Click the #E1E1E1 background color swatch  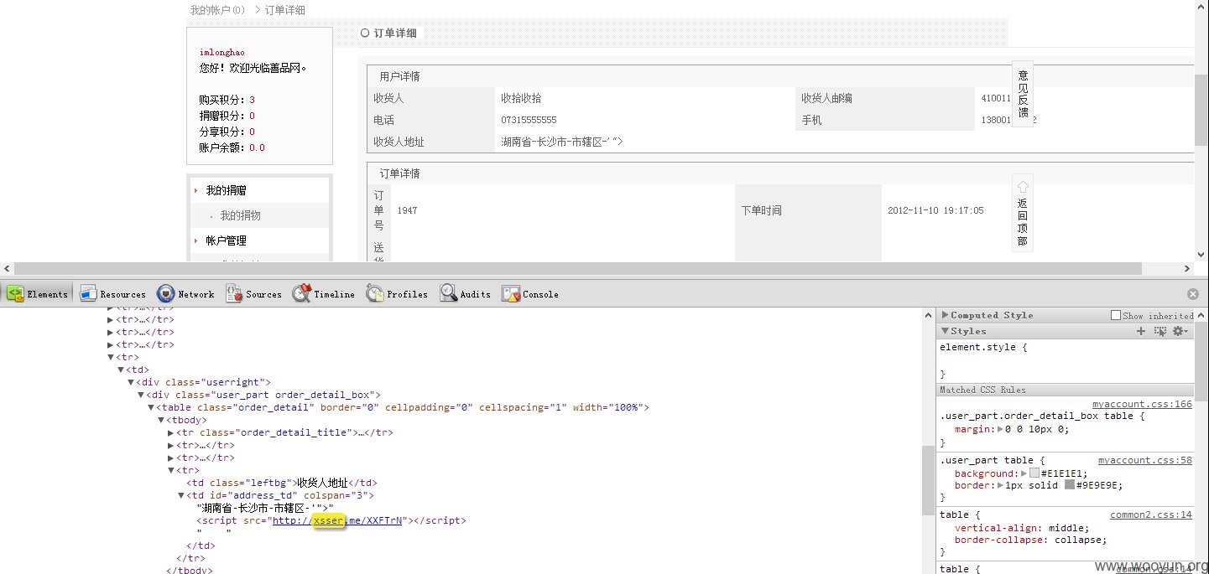click(x=1034, y=473)
